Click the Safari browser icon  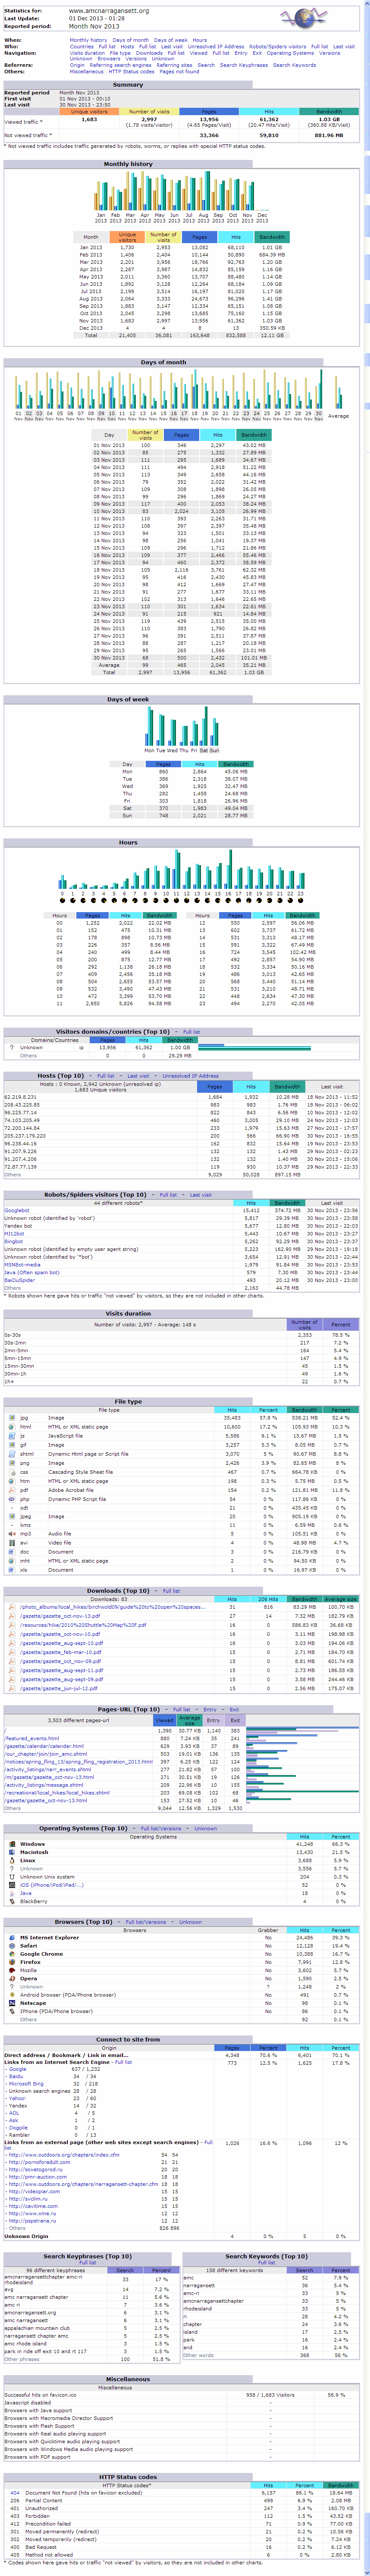pos(11,1946)
